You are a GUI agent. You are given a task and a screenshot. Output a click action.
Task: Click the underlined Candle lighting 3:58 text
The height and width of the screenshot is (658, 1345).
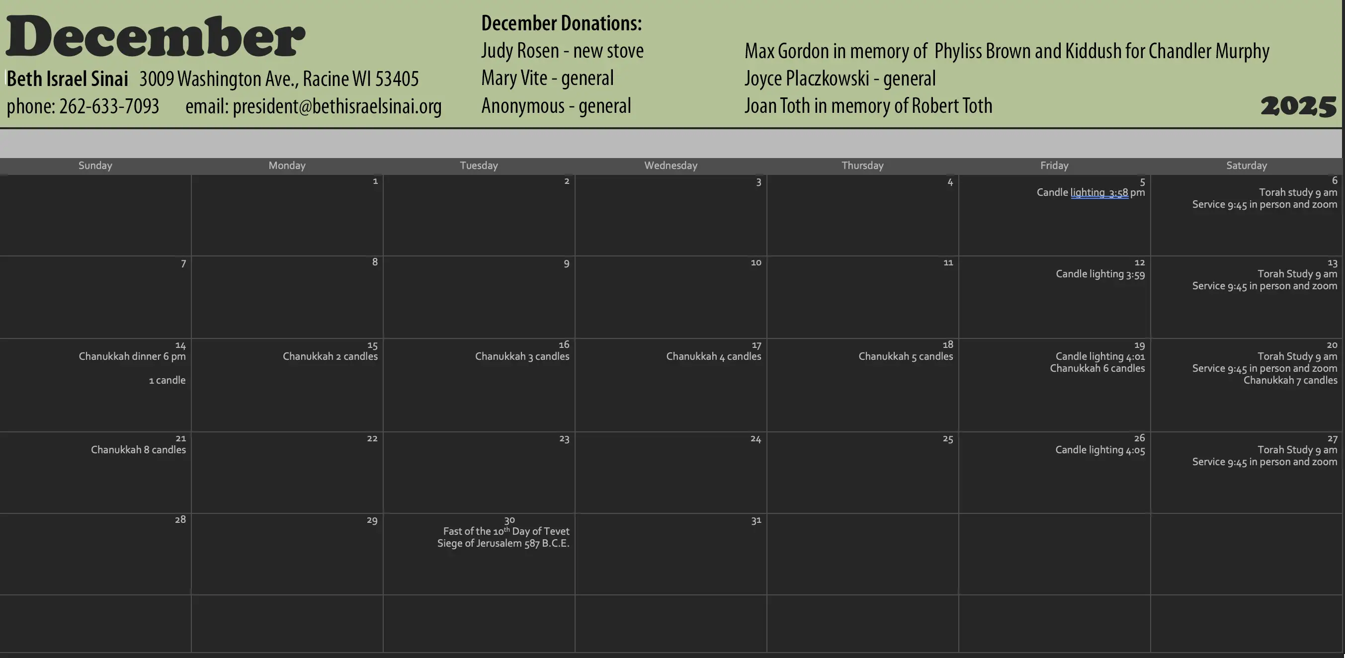(1099, 193)
